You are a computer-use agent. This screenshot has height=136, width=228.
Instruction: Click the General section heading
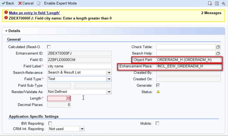pyautogui.click(x=14, y=39)
